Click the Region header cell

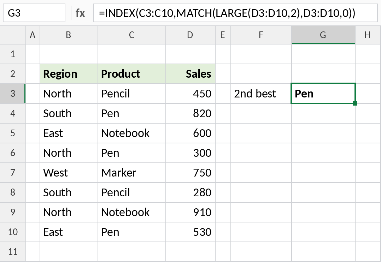pyautogui.click(x=69, y=74)
